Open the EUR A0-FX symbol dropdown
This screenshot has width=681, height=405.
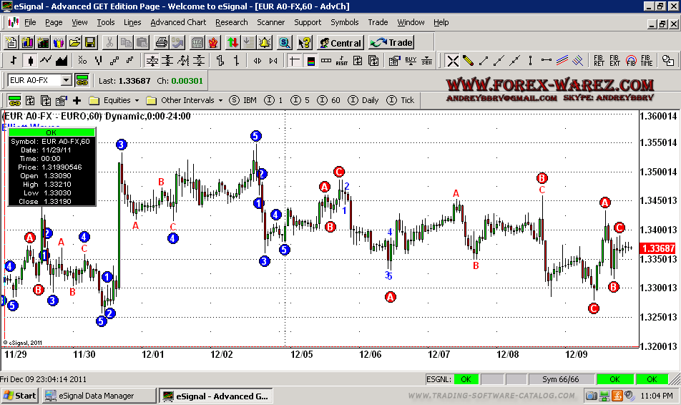click(x=67, y=81)
